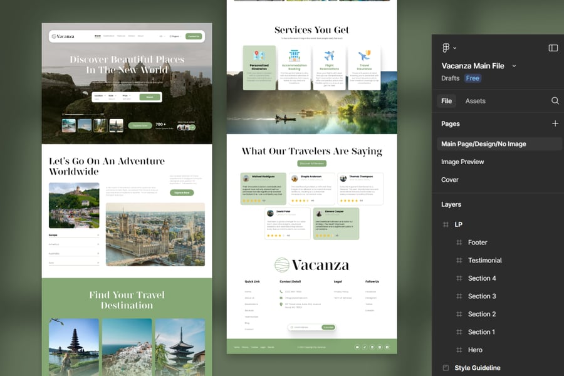Screen dimensions: 564x376
Task: Click the frame icon next to Hero layer
Action: 459,350
